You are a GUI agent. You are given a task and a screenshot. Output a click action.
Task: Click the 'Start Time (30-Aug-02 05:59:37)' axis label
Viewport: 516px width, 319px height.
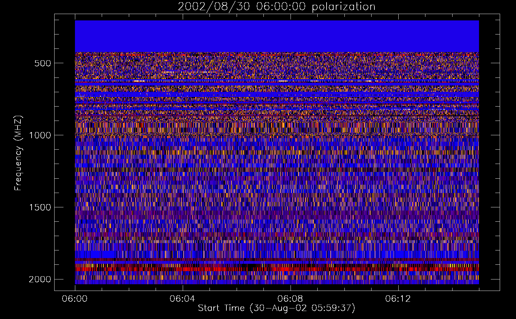click(276, 308)
